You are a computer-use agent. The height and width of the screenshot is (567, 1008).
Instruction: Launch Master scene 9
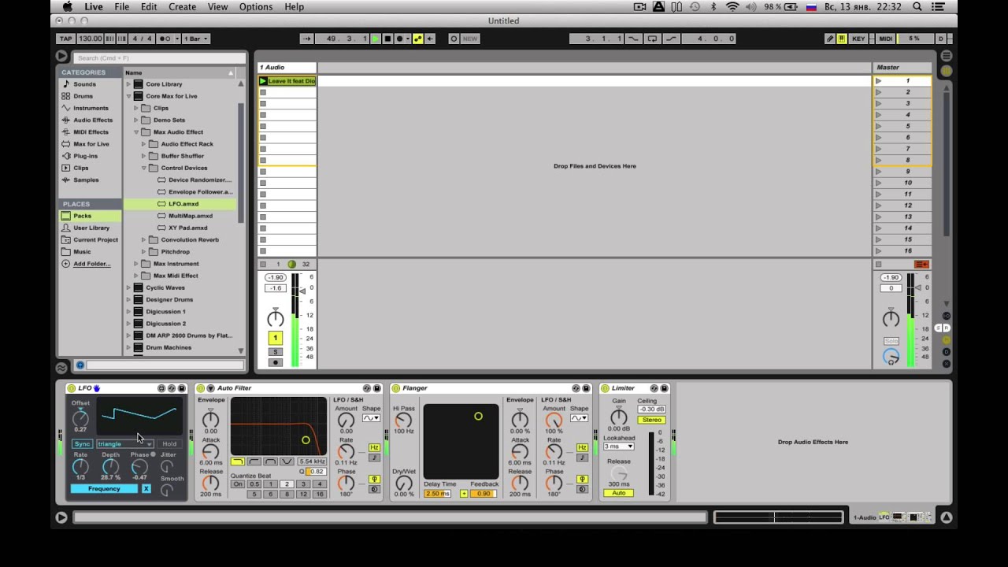click(x=878, y=171)
